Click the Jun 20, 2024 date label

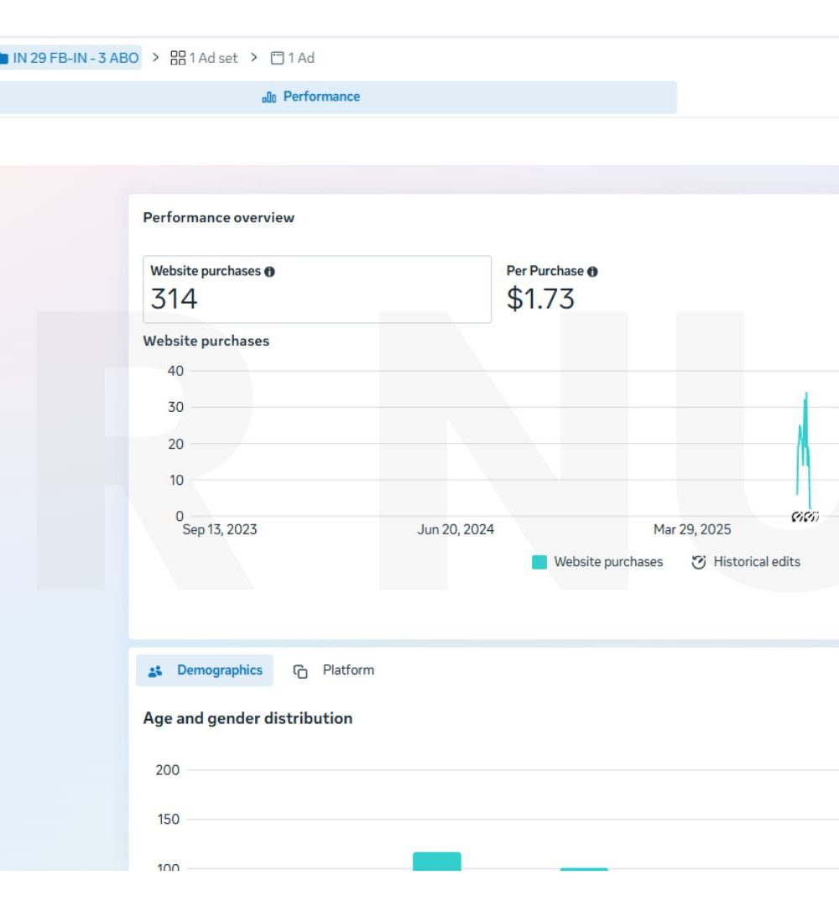tap(456, 530)
